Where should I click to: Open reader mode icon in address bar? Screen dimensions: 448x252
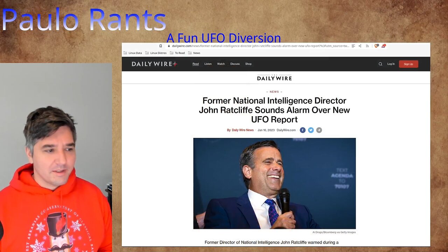point(353,46)
